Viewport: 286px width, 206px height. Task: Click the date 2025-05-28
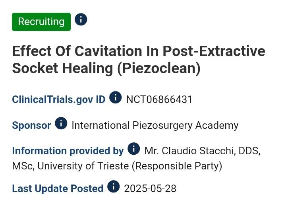point(150,188)
